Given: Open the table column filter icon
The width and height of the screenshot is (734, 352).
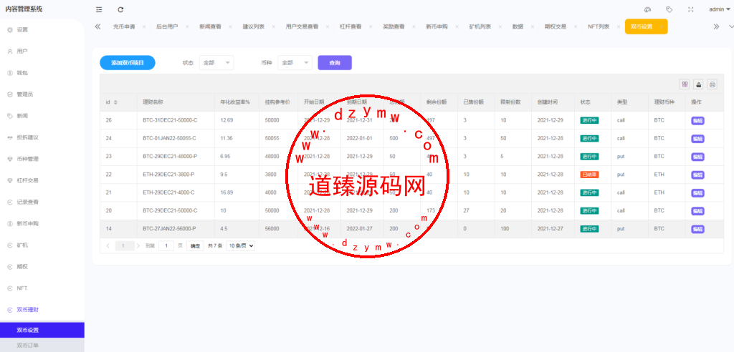Looking at the screenshot, I should (685, 84).
